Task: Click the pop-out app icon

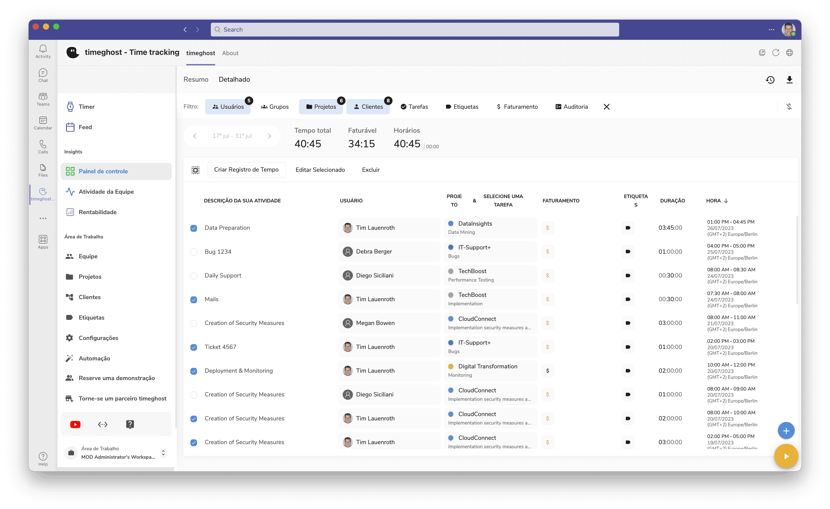Action: tap(762, 53)
